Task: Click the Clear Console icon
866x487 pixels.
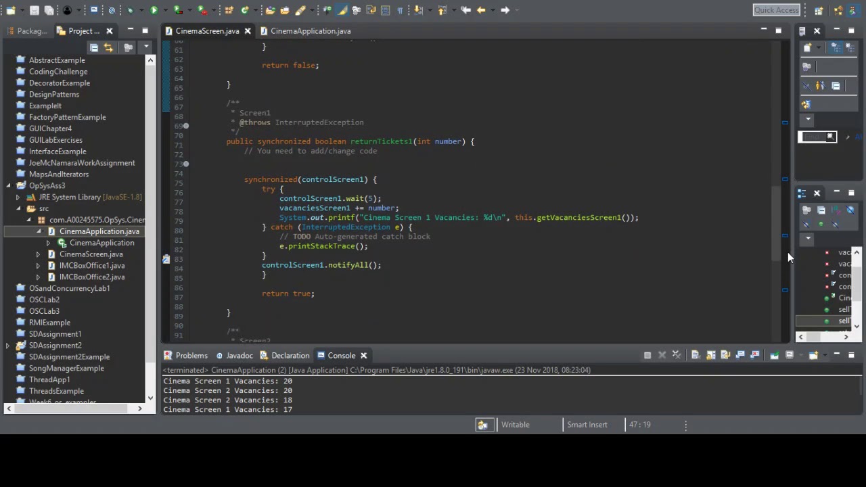Action: tap(695, 355)
